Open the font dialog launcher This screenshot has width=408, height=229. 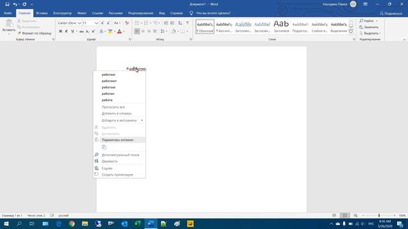point(130,39)
